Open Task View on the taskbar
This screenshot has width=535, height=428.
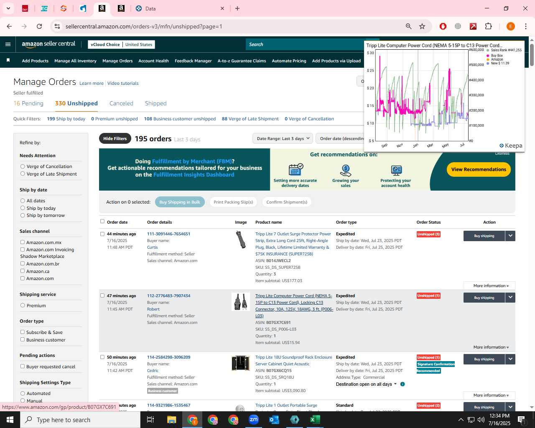pos(150,420)
